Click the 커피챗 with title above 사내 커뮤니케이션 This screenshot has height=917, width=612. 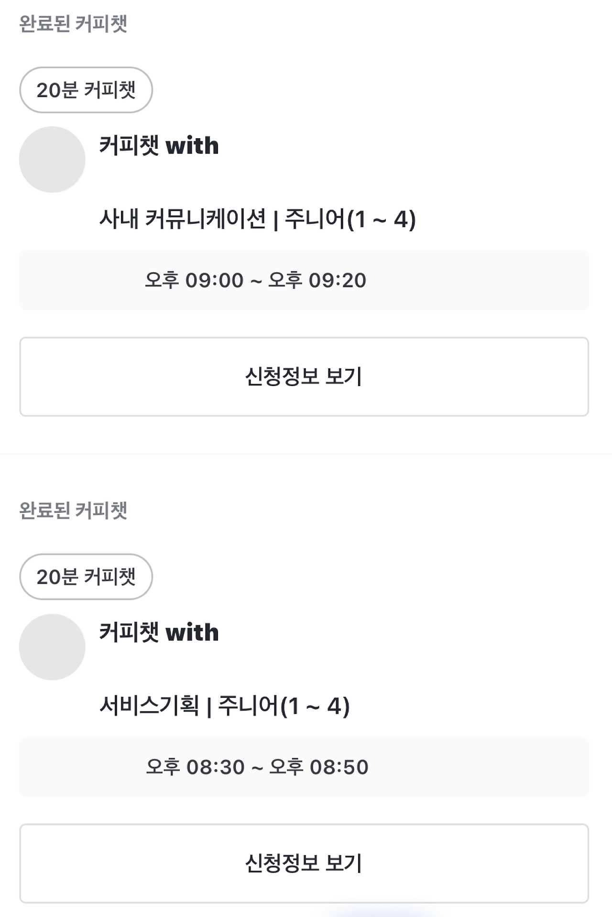coord(159,145)
